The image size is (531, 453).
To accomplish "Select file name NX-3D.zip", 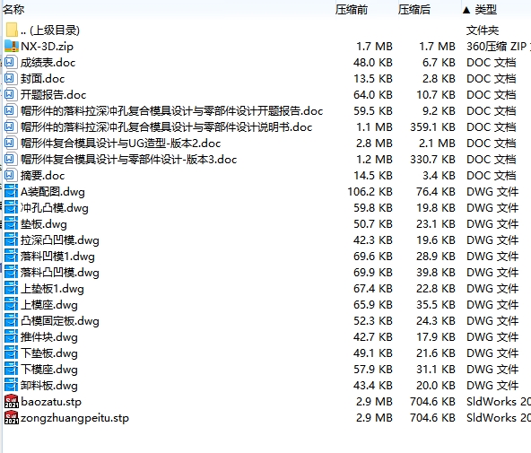I will [x=47, y=46].
